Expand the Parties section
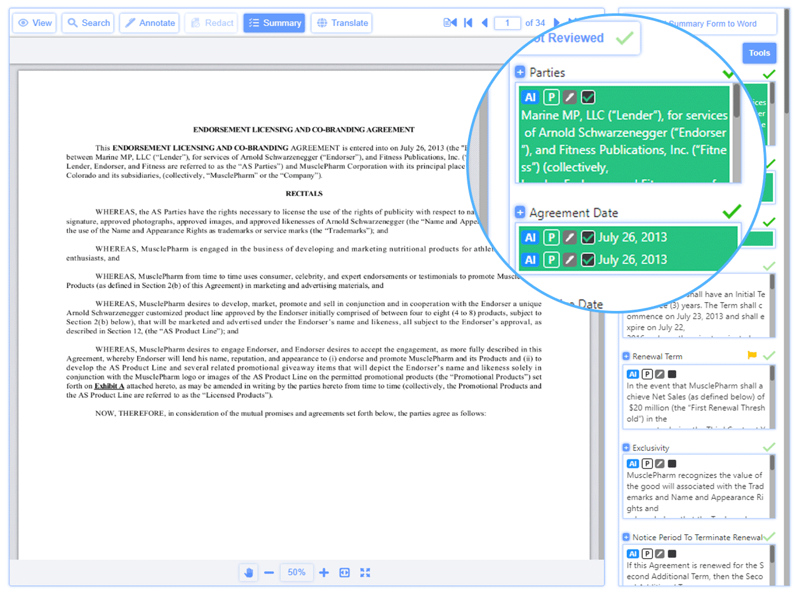Screen dimensions: 797x594 click(520, 72)
